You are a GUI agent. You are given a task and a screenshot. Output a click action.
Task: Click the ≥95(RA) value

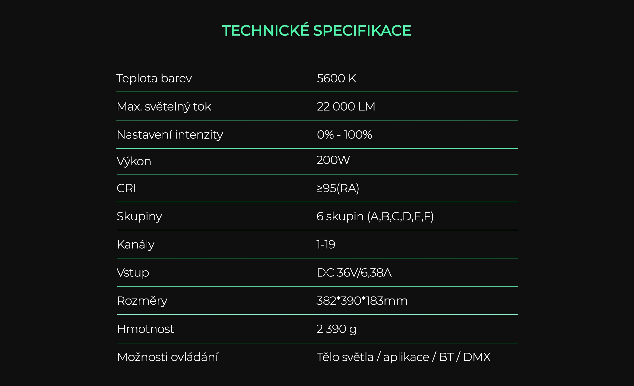pos(338,188)
